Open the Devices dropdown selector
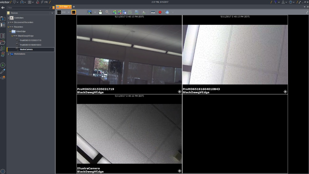The height and width of the screenshot is (174, 309). tap(52, 13)
